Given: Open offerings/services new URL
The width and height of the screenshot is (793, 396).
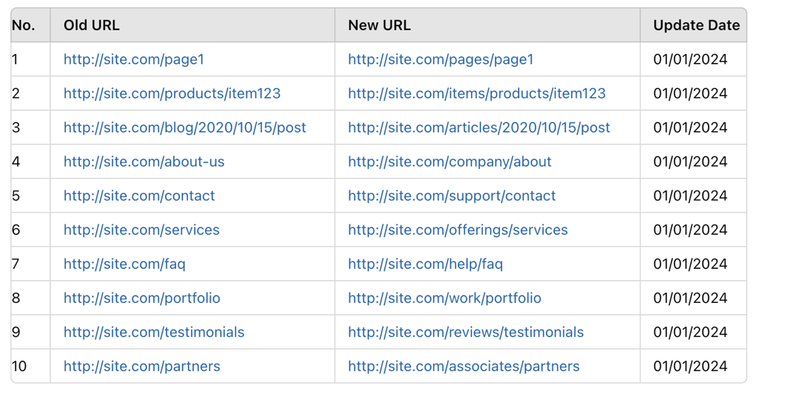Looking at the screenshot, I should click(458, 230).
